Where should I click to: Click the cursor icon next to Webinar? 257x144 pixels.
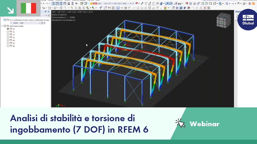[x=180, y=123]
